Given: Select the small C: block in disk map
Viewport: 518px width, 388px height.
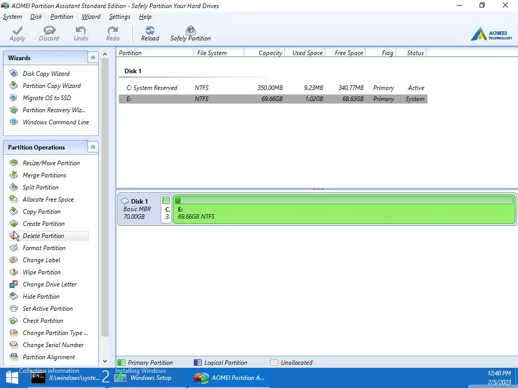Looking at the screenshot, I should tap(166, 209).
